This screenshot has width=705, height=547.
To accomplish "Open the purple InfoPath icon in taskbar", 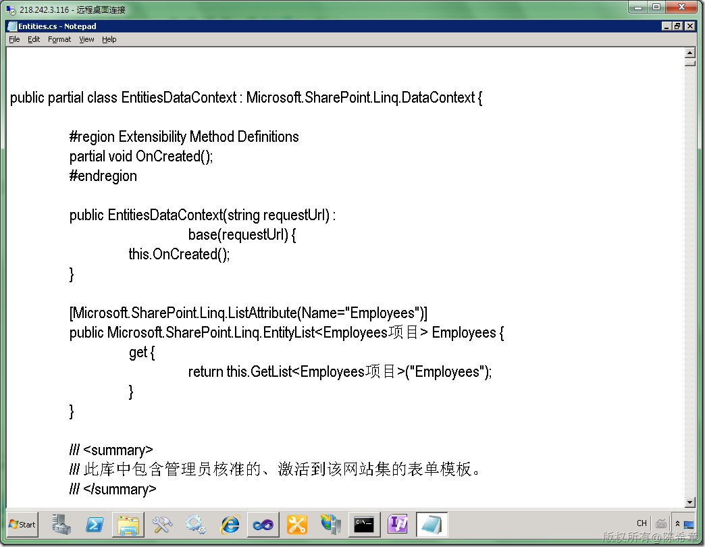I will [398, 524].
